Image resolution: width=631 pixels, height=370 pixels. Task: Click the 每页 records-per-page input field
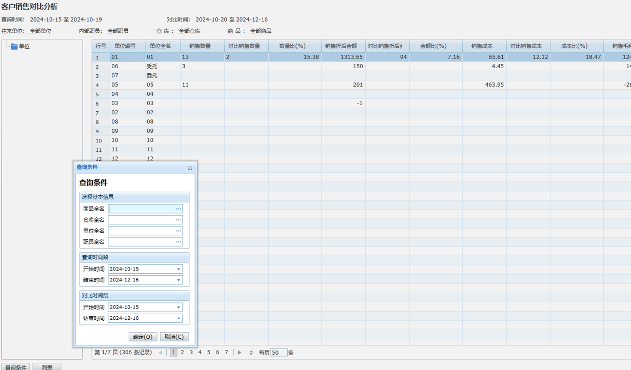279,353
